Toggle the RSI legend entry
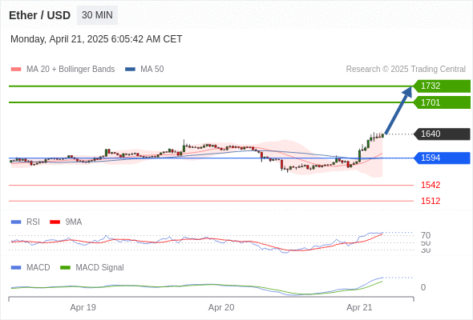The height and width of the screenshot is (320, 473). (26, 222)
